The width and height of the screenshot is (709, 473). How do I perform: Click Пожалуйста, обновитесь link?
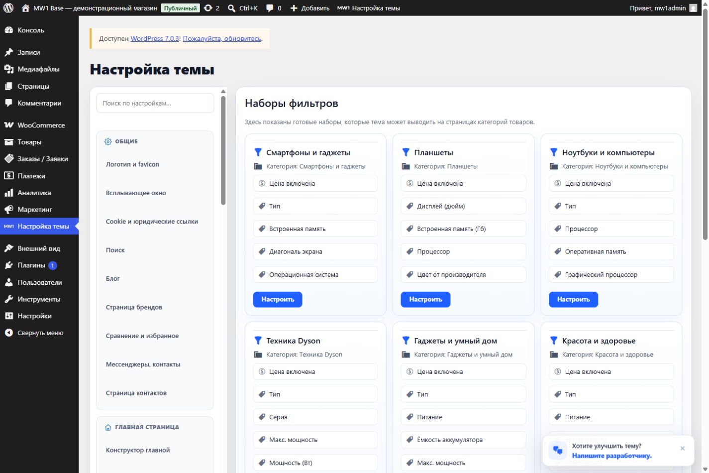(222, 38)
